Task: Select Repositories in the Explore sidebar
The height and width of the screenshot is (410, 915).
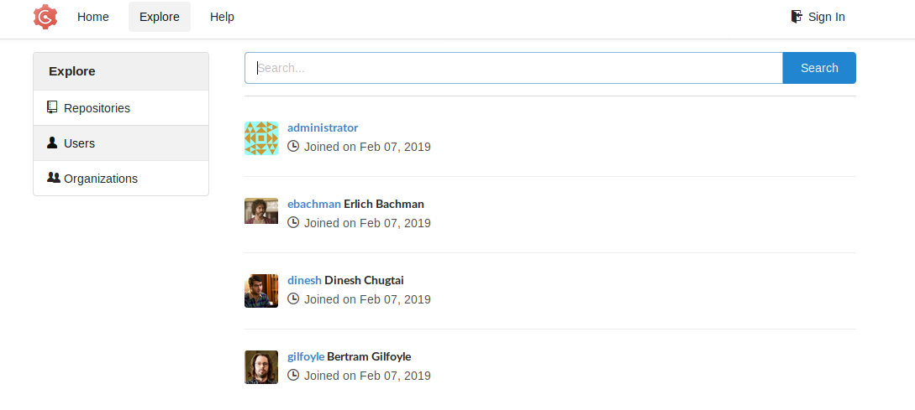Action: click(x=97, y=108)
